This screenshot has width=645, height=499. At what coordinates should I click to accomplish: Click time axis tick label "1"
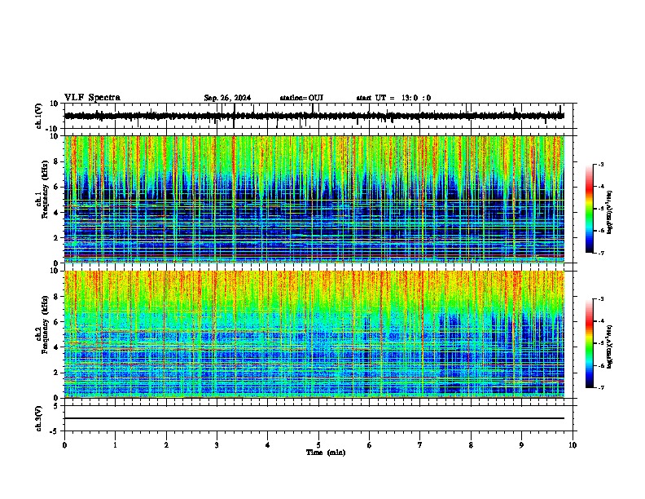point(116,445)
